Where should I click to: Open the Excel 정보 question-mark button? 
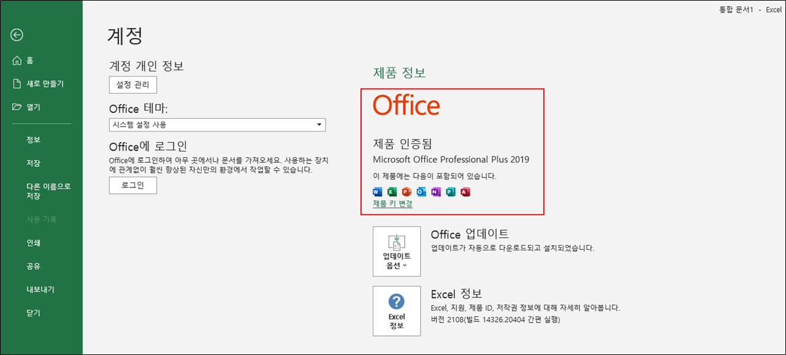[x=397, y=311]
